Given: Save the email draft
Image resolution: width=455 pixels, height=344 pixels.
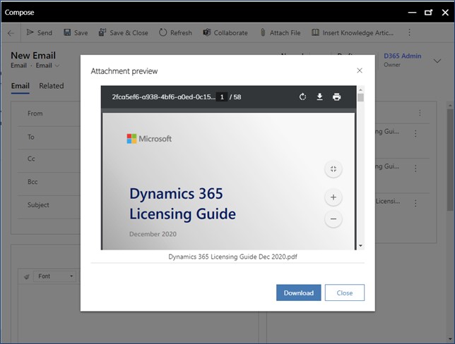Looking at the screenshot, I should coord(76,32).
